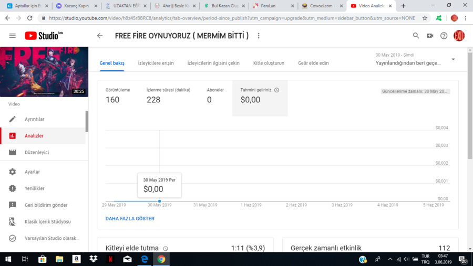The height and width of the screenshot is (266, 473).
Task: Open Dropbox from the taskbar
Action: pyautogui.click(x=94, y=259)
